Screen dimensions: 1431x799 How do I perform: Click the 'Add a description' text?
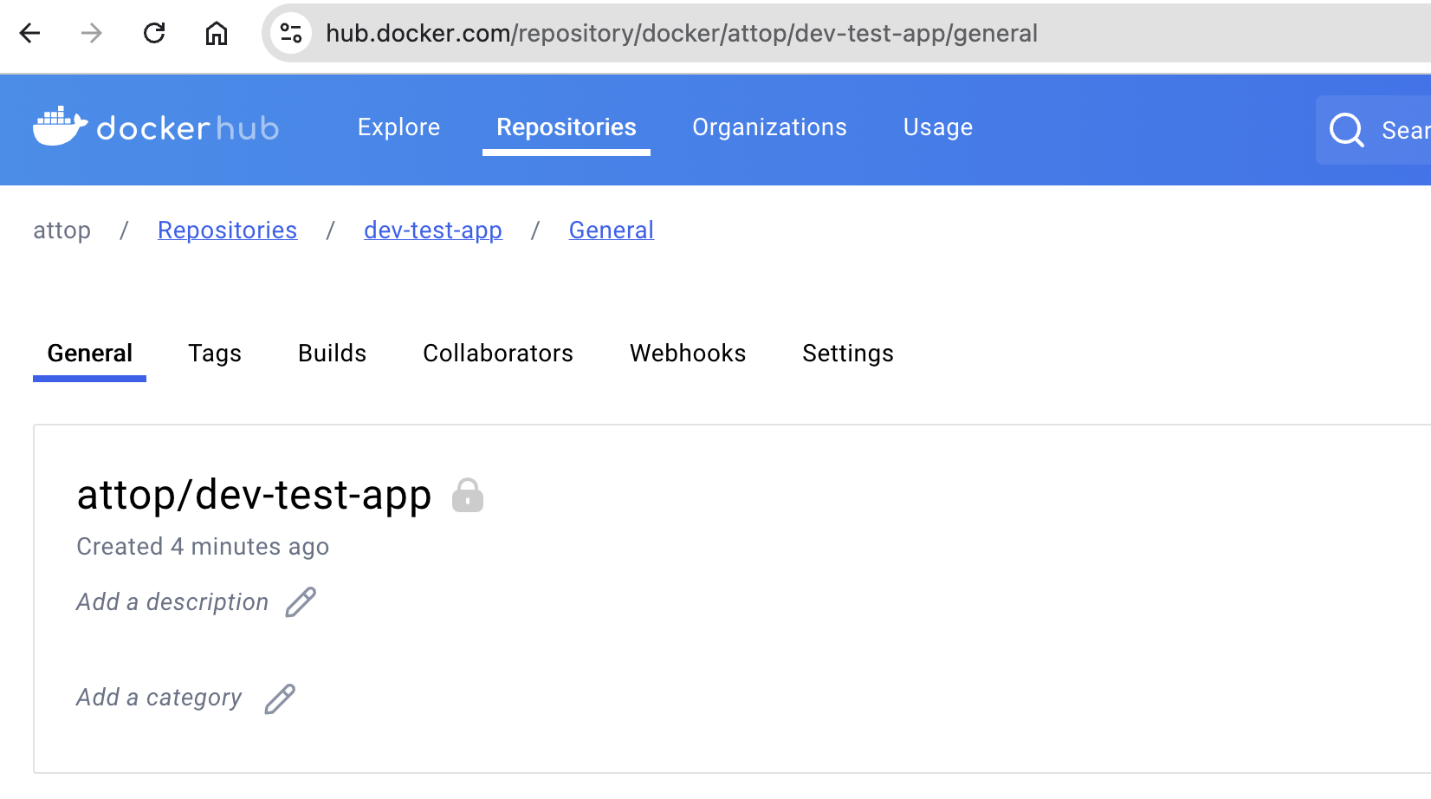click(172, 602)
